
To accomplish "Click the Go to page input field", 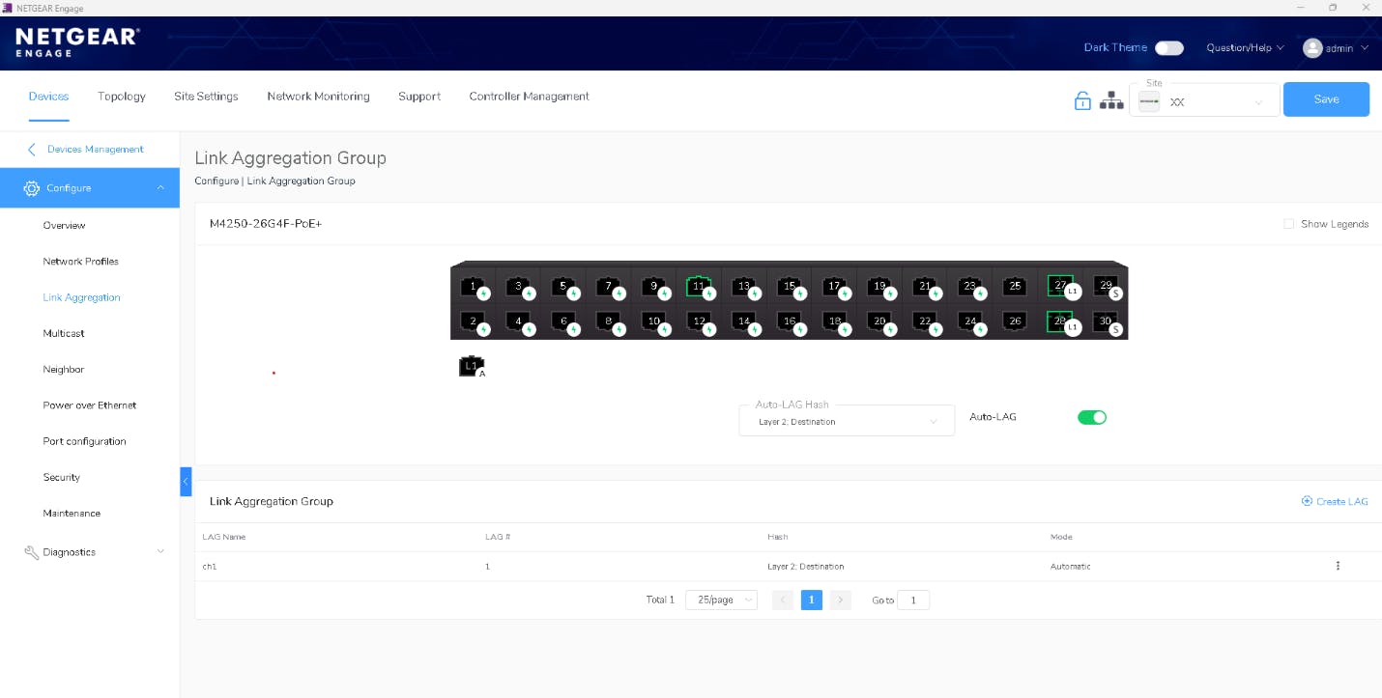I will (912, 600).
